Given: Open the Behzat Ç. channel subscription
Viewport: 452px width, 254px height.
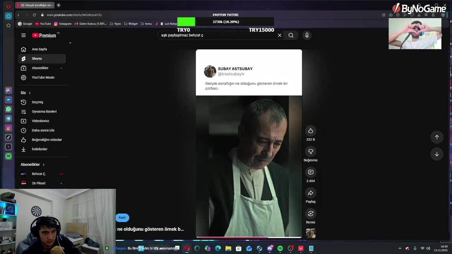Looking at the screenshot, I should coord(42,174).
